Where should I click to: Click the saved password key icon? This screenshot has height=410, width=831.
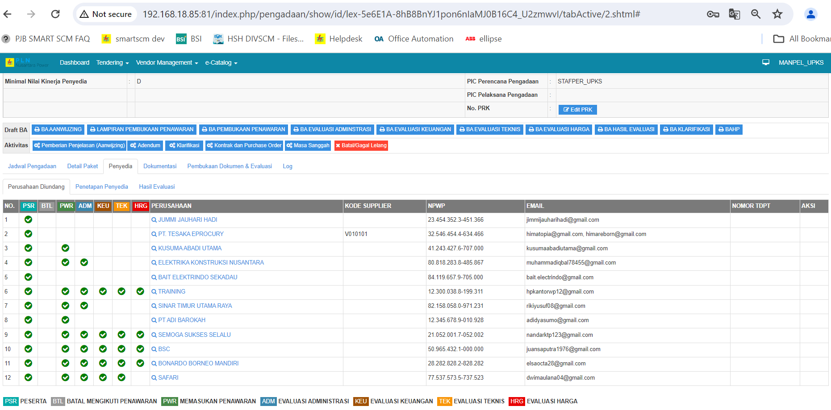coord(713,14)
